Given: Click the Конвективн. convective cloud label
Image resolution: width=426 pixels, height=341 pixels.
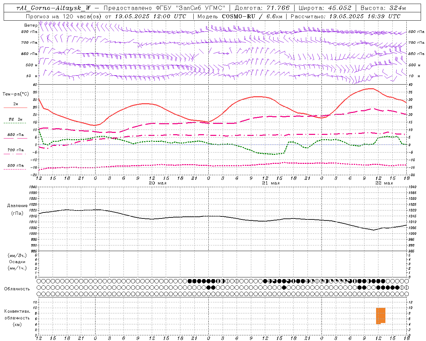Looking at the screenshot, I should (17, 311).
